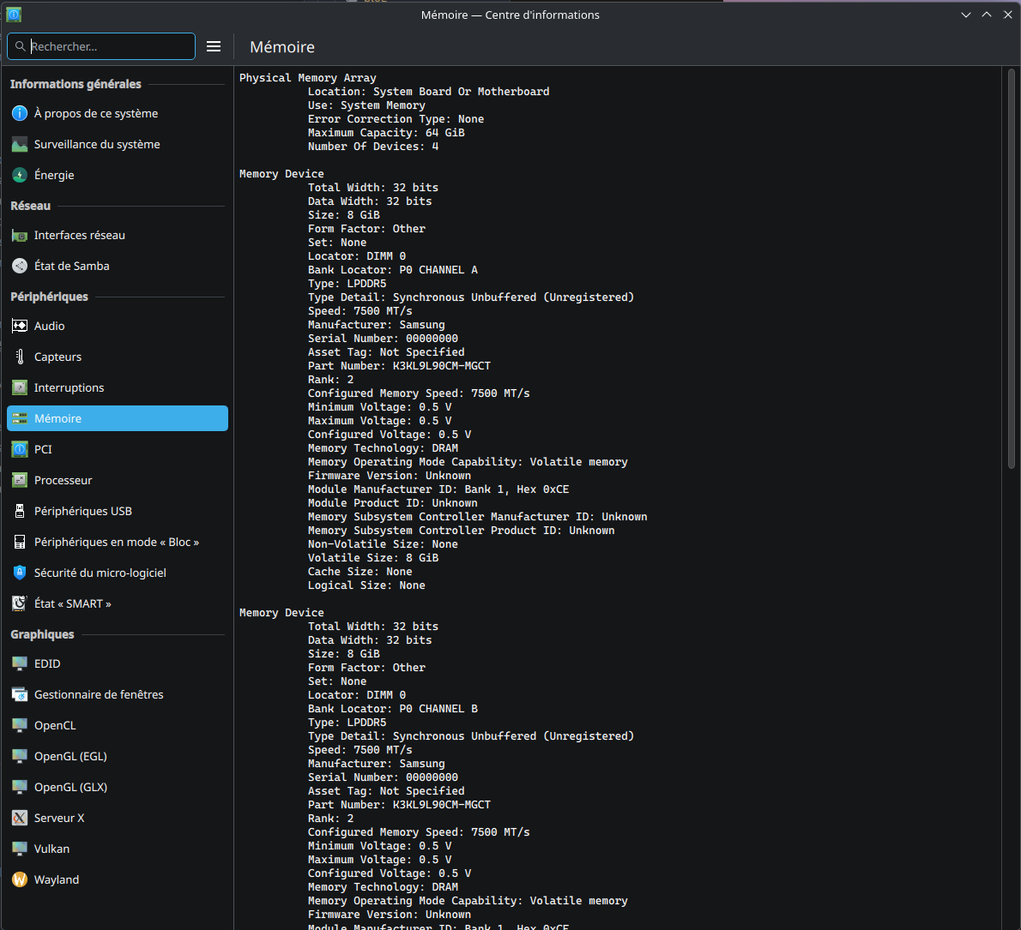Image resolution: width=1021 pixels, height=930 pixels.
Task: Click text "Bank Locator: P0 CHANNEL B"
Action: (393, 709)
